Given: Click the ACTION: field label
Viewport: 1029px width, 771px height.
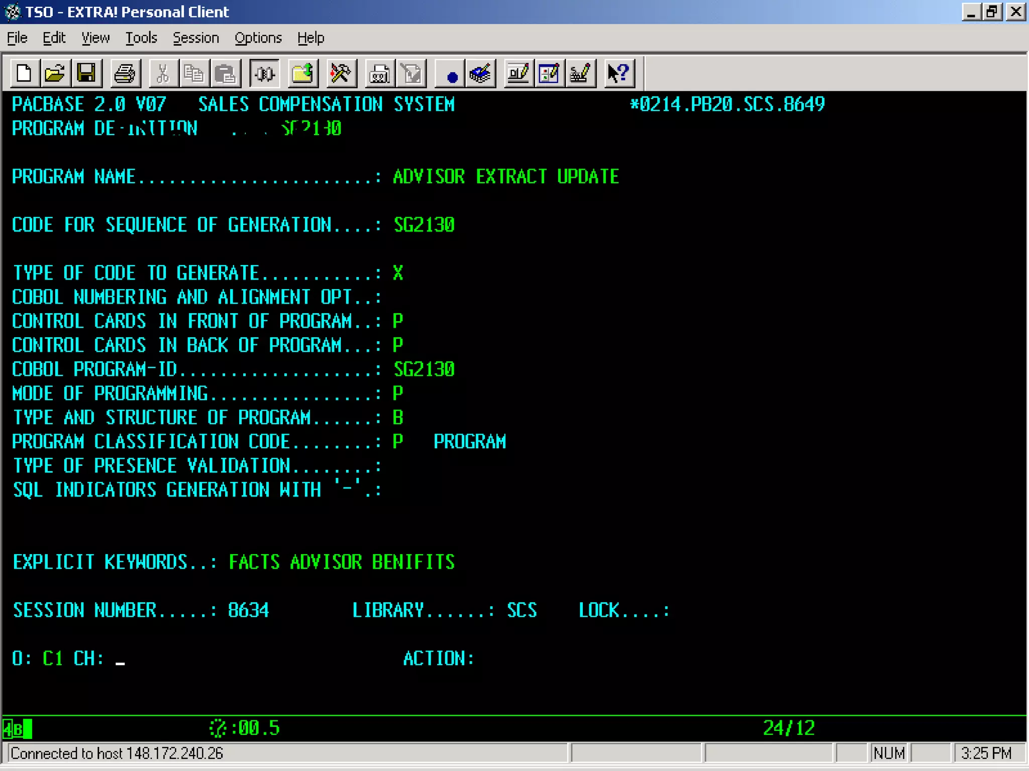Looking at the screenshot, I should point(439,659).
